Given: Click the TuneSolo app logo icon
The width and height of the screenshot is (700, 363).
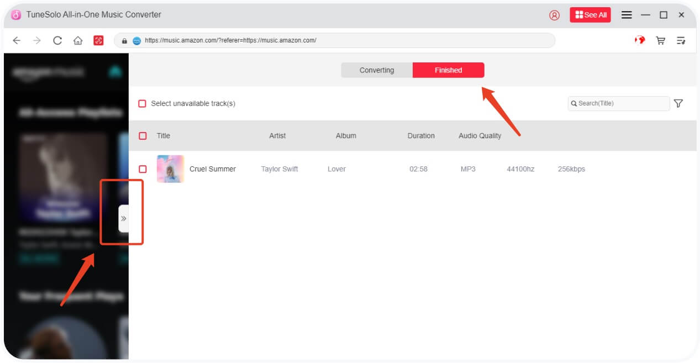Looking at the screenshot, I should click(16, 15).
